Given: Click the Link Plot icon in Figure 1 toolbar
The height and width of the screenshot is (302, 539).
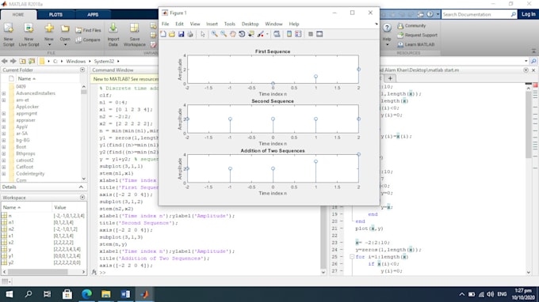Looking at the screenshot, I should tap(277, 34).
